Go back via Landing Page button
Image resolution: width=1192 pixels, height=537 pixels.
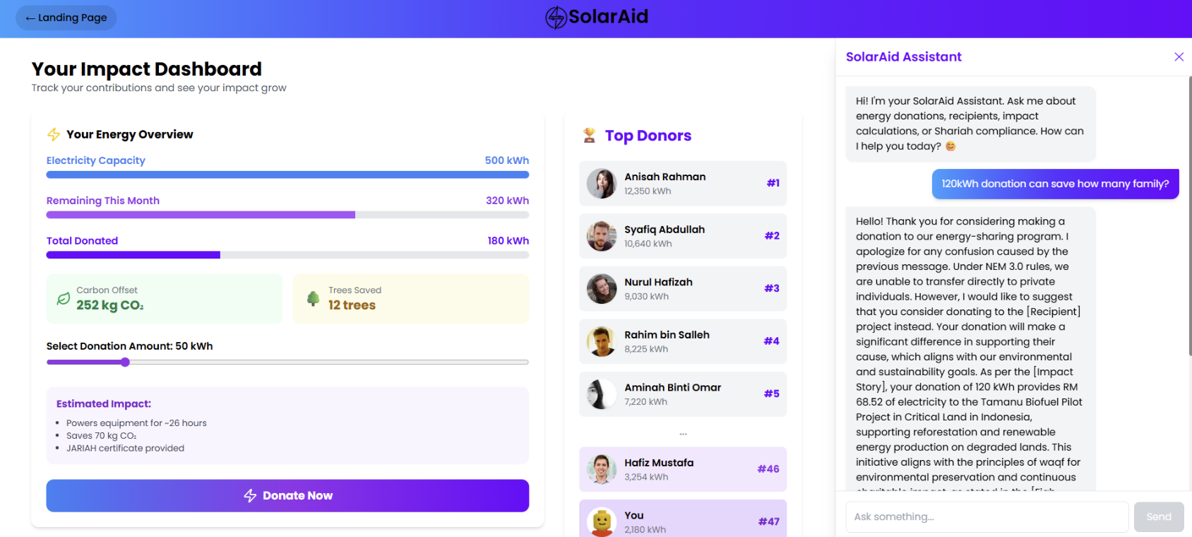point(66,18)
